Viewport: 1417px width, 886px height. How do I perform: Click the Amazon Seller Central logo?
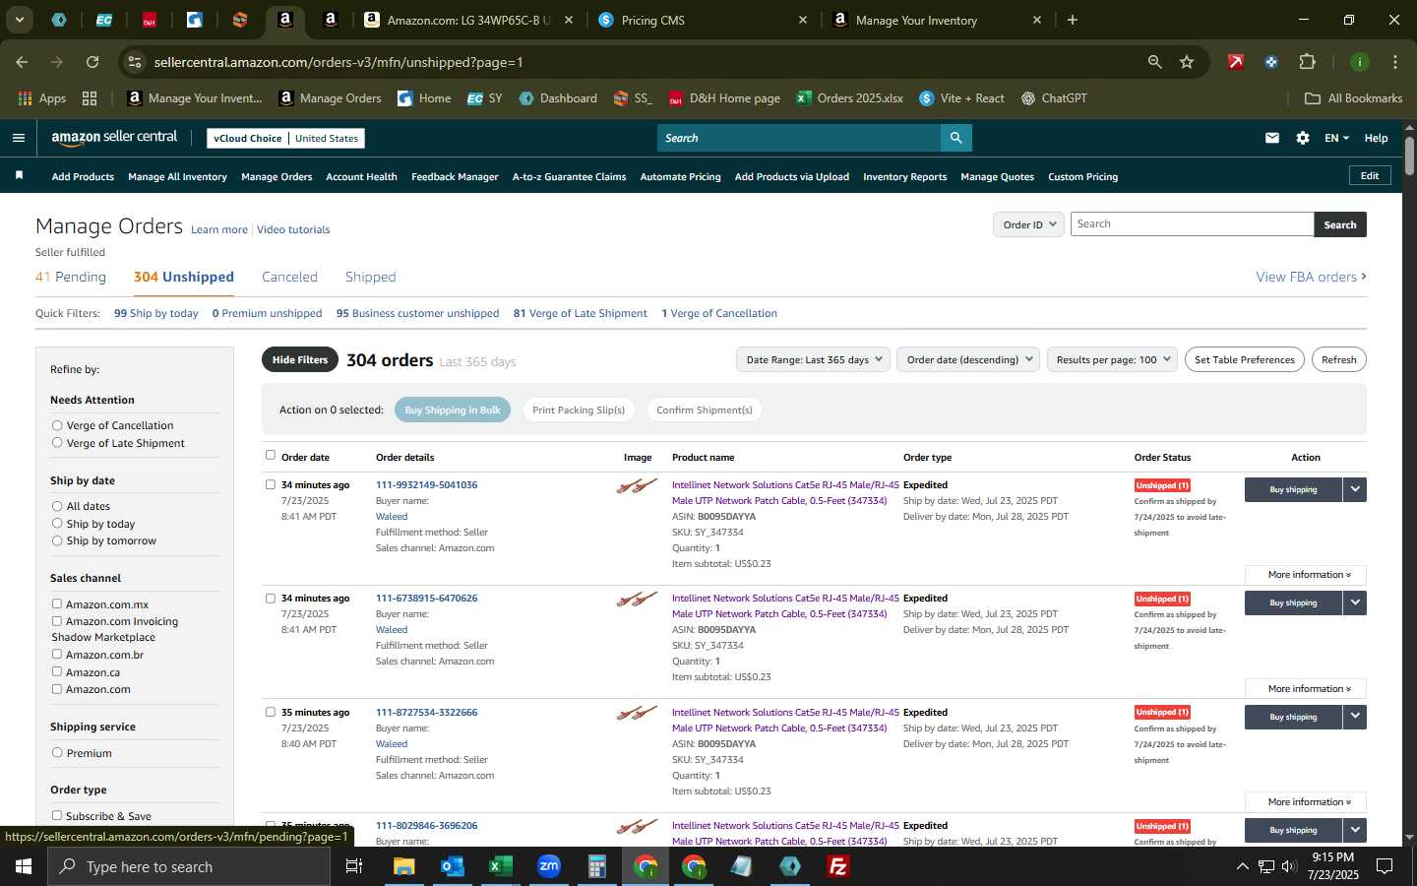(x=114, y=138)
